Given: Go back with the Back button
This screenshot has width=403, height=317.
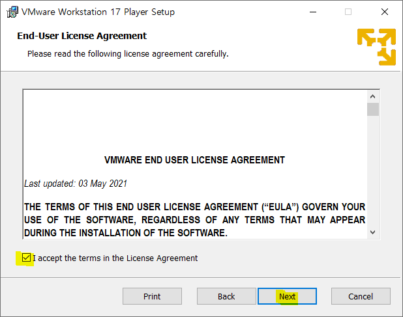Looking at the screenshot, I should coord(226,296).
